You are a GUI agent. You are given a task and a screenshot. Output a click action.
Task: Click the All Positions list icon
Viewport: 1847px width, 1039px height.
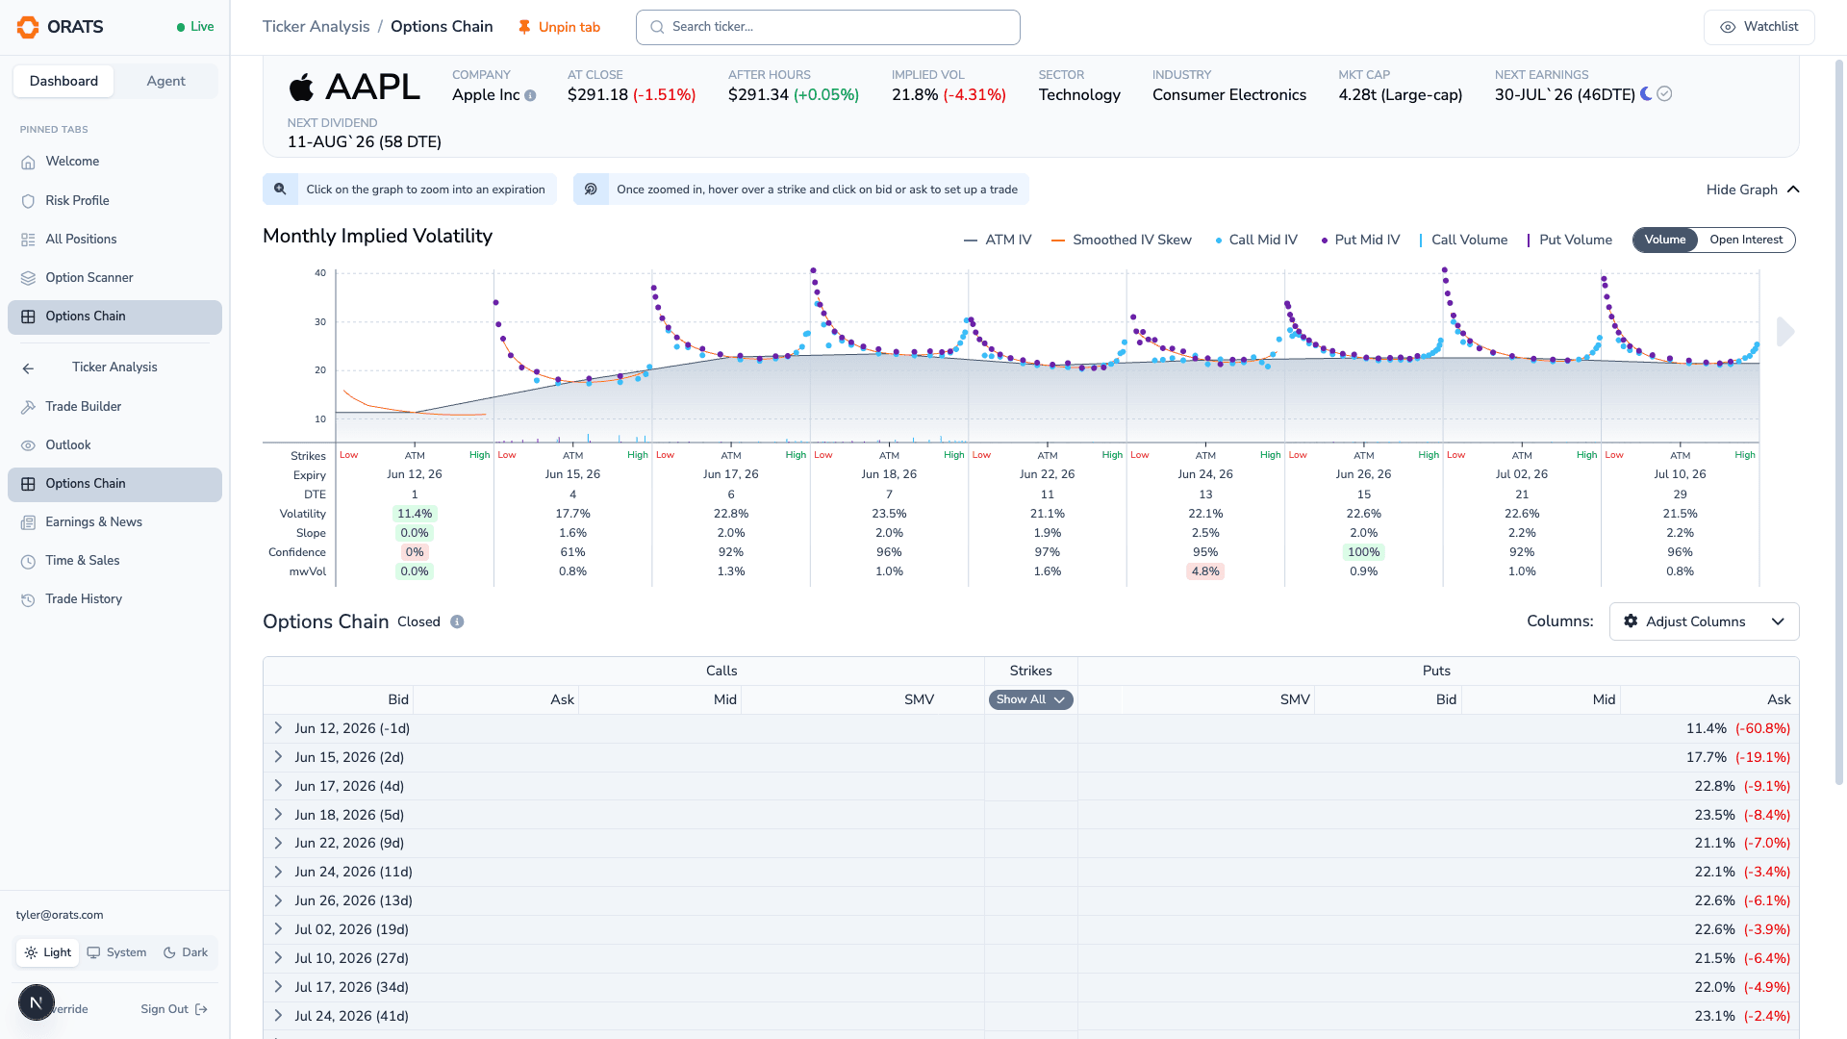pyautogui.click(x=28, y=240)
